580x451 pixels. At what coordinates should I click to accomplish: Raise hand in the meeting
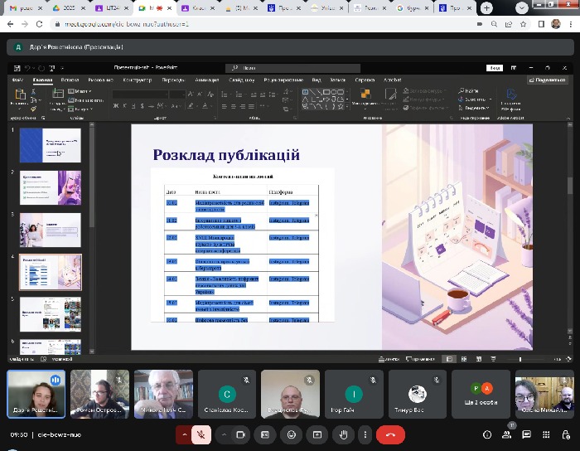click(342, 434)
